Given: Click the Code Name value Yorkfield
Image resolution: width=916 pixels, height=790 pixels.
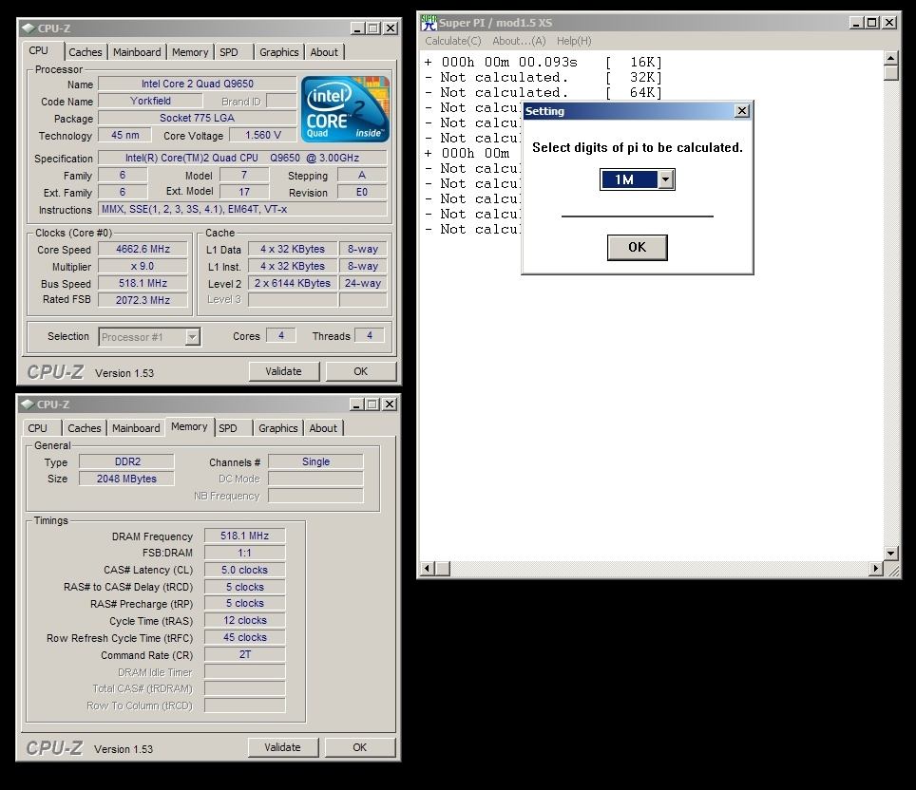Looking at the screenshot, I should [x=150, y=101].
